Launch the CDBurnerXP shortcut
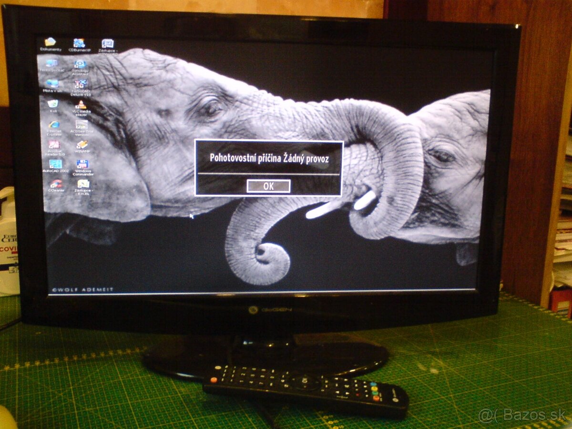This screenshot has width=572, height=429. tap(79, 44)
